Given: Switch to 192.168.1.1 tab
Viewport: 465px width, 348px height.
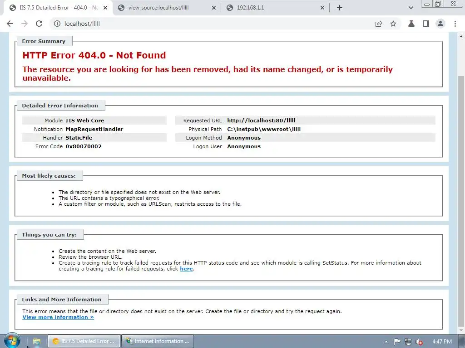Looking at the screenshot, I should (275, 8).
